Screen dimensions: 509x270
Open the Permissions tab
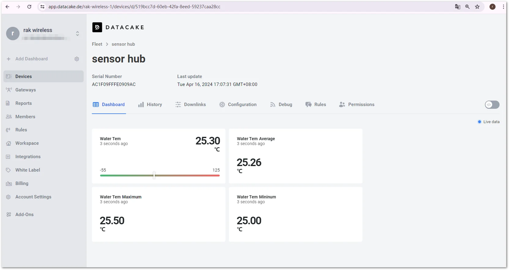click(x=357, y=105)
